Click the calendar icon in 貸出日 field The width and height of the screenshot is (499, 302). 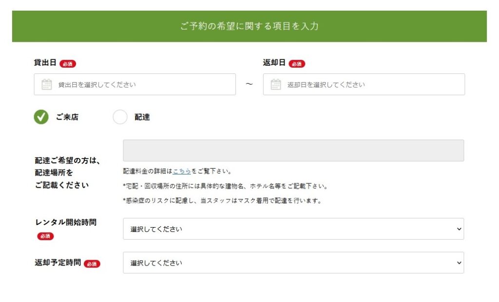pyautogui.click(x=47, y=85)
